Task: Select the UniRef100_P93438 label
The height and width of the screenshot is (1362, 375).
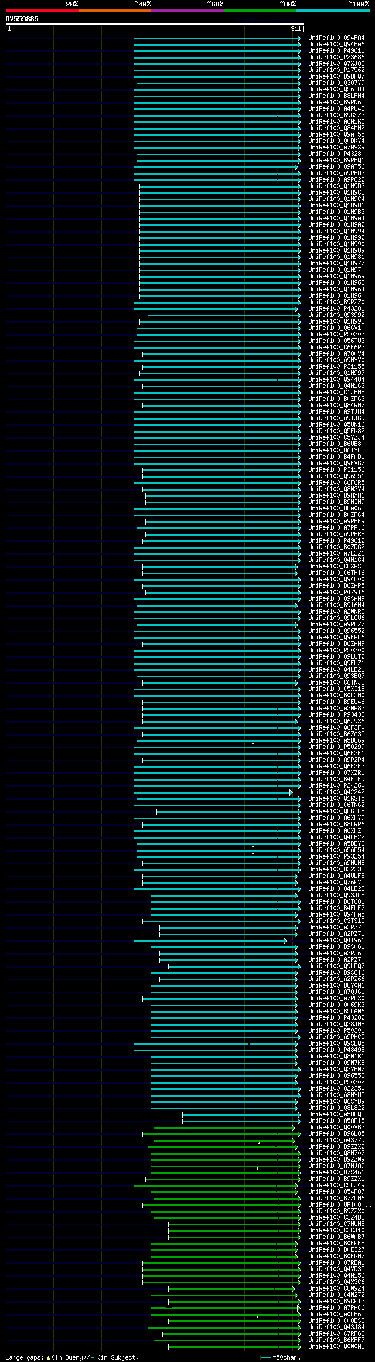Action: pyautogui.click(x=336, y=715)
